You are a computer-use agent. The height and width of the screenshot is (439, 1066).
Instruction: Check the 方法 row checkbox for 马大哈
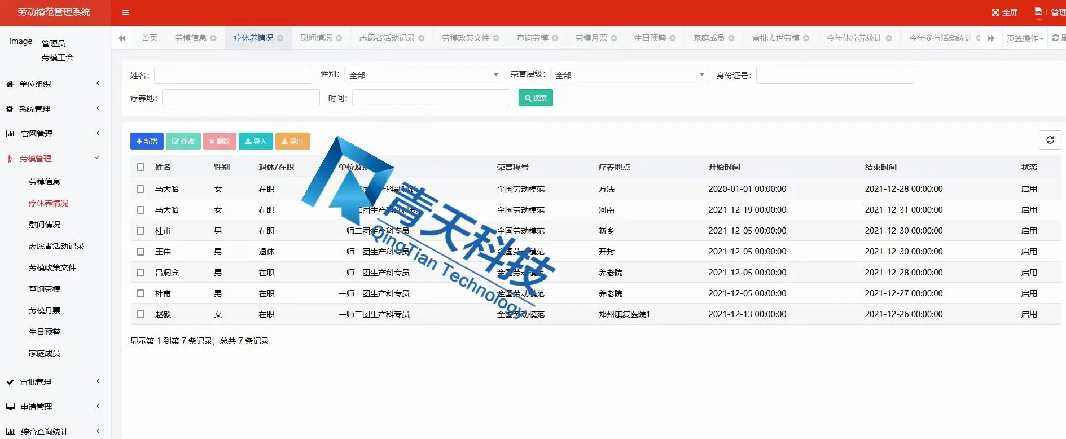[x=141, y=189]
